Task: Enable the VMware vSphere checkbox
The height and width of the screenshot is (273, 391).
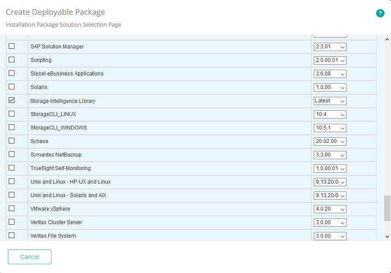Action: 12,208
